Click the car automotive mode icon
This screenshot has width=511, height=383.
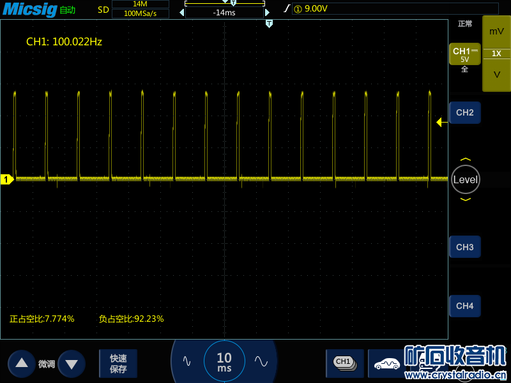(x=386, y=363)
